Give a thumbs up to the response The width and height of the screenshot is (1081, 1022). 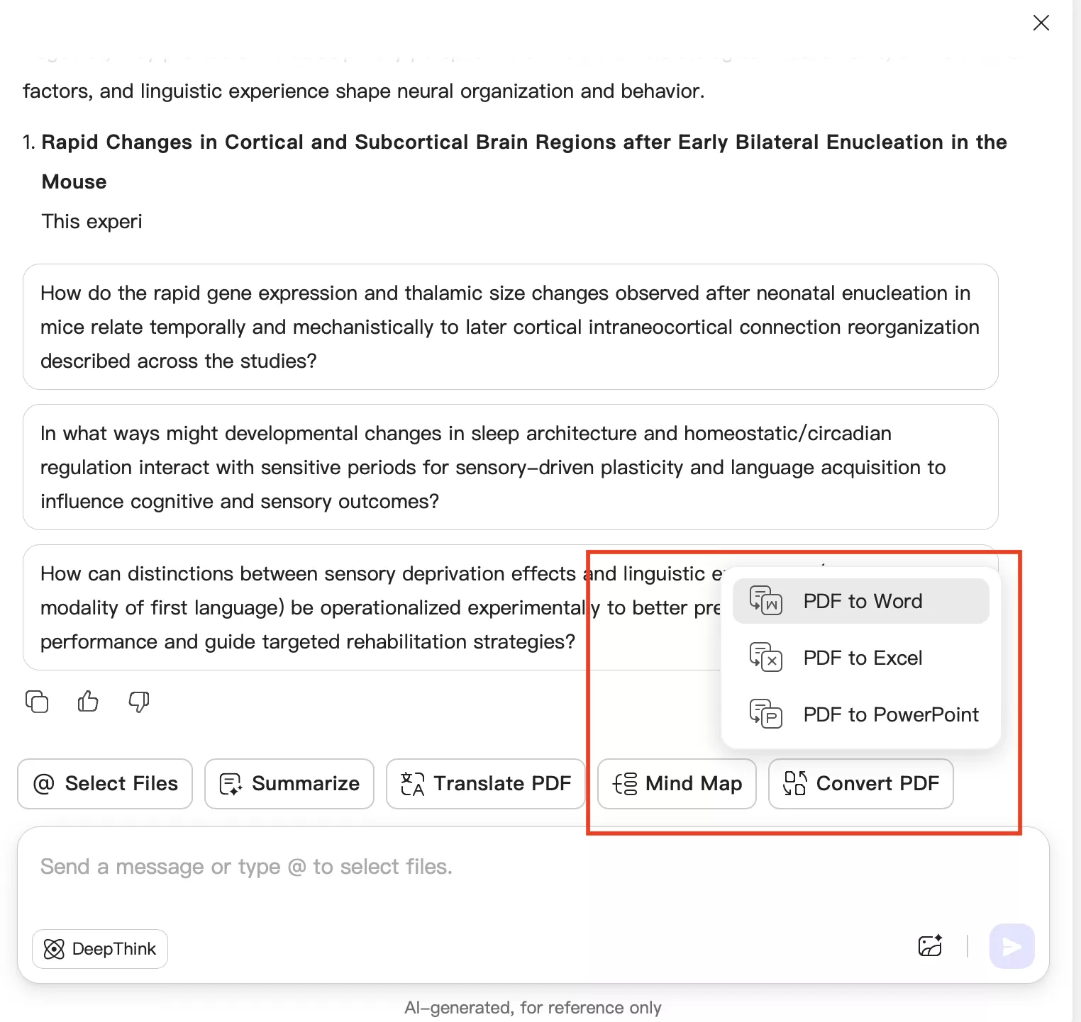(87, 702)
